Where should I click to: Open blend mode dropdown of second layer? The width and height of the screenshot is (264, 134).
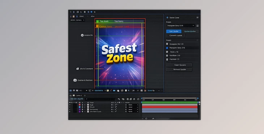click(133, 107)
